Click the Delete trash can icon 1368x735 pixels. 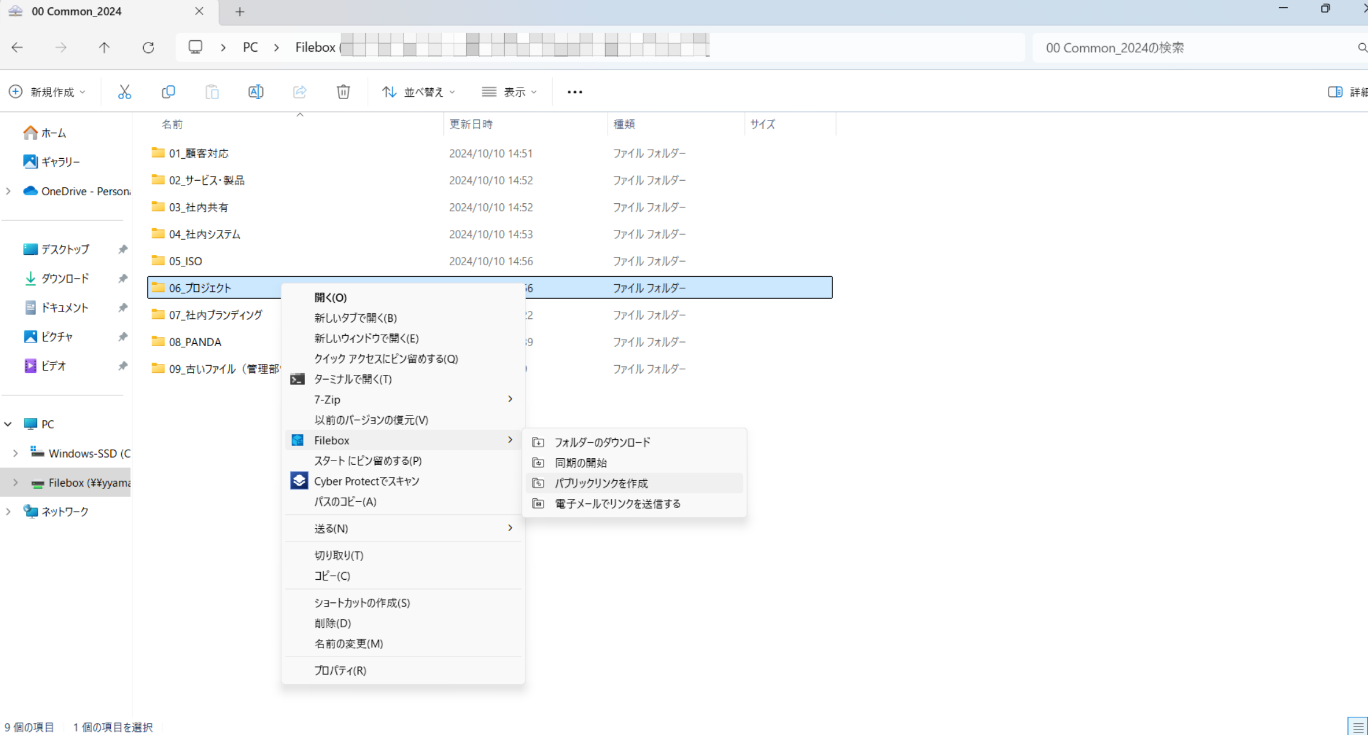[x=343, y=92]
